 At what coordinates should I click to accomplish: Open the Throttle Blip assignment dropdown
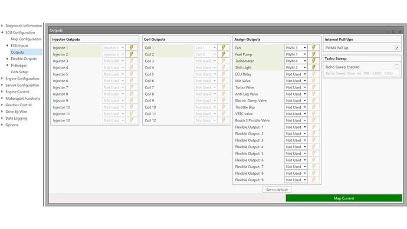click(x=296, y=107)
